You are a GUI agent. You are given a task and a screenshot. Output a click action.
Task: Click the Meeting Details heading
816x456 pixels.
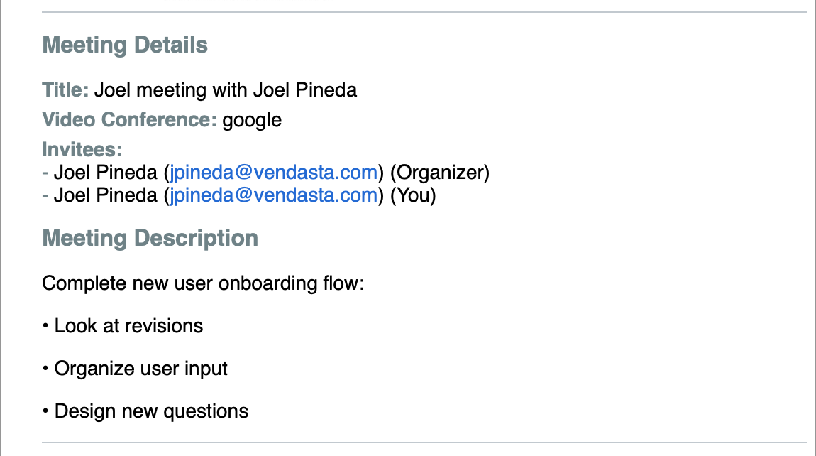pos(125,45)
